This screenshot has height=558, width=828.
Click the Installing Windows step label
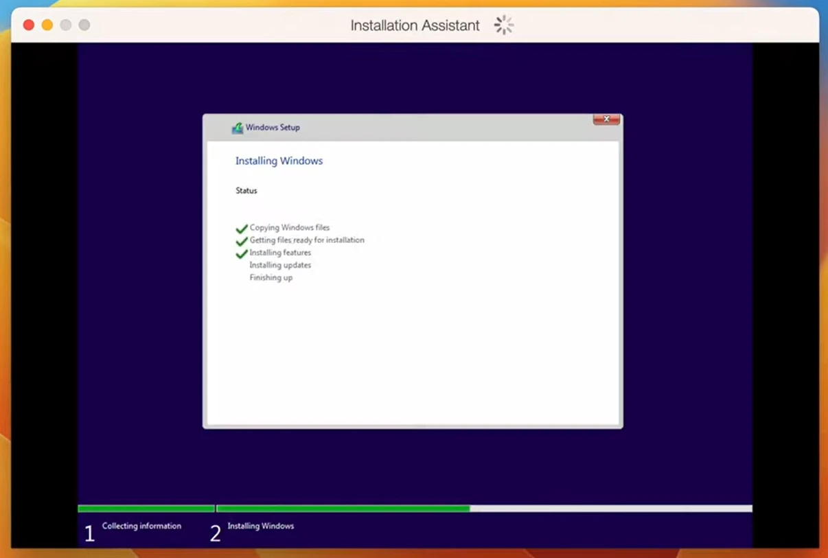tap(261, 526)
